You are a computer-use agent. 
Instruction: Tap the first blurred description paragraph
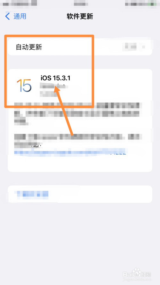78,113
